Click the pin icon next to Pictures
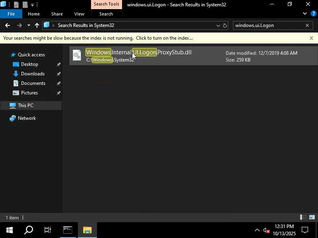318x238 pixels. point(58,93)
